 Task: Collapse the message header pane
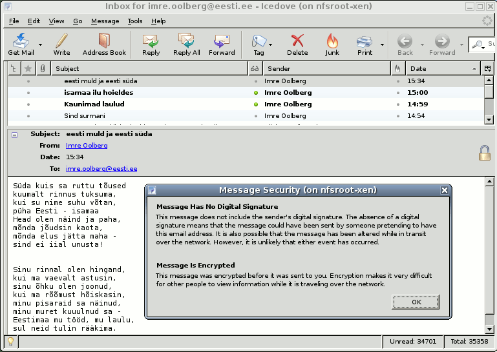(x=15, y=135)
